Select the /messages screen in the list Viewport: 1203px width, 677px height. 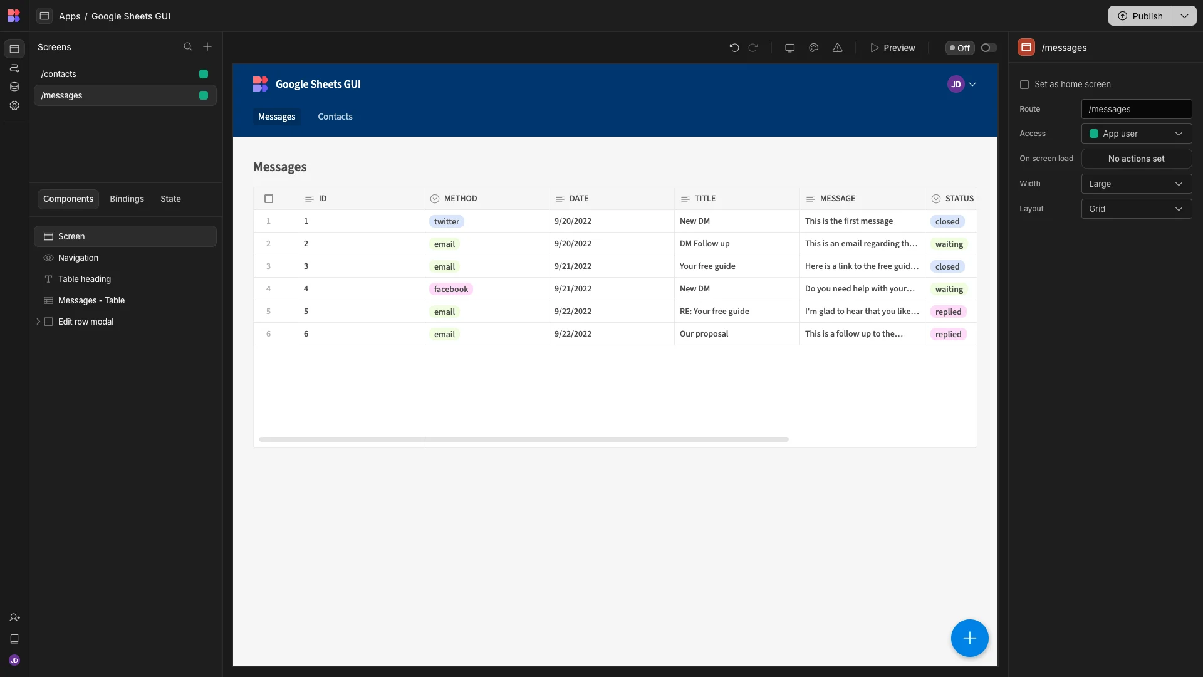(x=125, y=95)
